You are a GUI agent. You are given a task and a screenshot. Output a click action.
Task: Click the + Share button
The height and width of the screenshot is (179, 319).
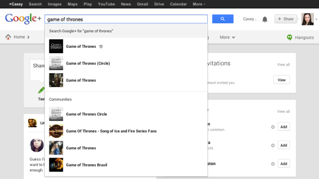click(x=286, y=19)
